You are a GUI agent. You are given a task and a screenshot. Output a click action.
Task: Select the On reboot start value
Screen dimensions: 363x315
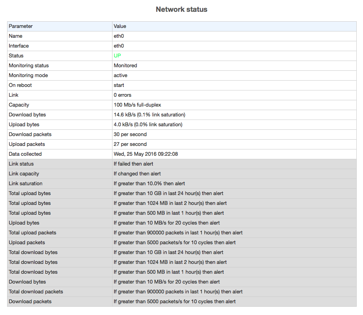tap(119, 85)
